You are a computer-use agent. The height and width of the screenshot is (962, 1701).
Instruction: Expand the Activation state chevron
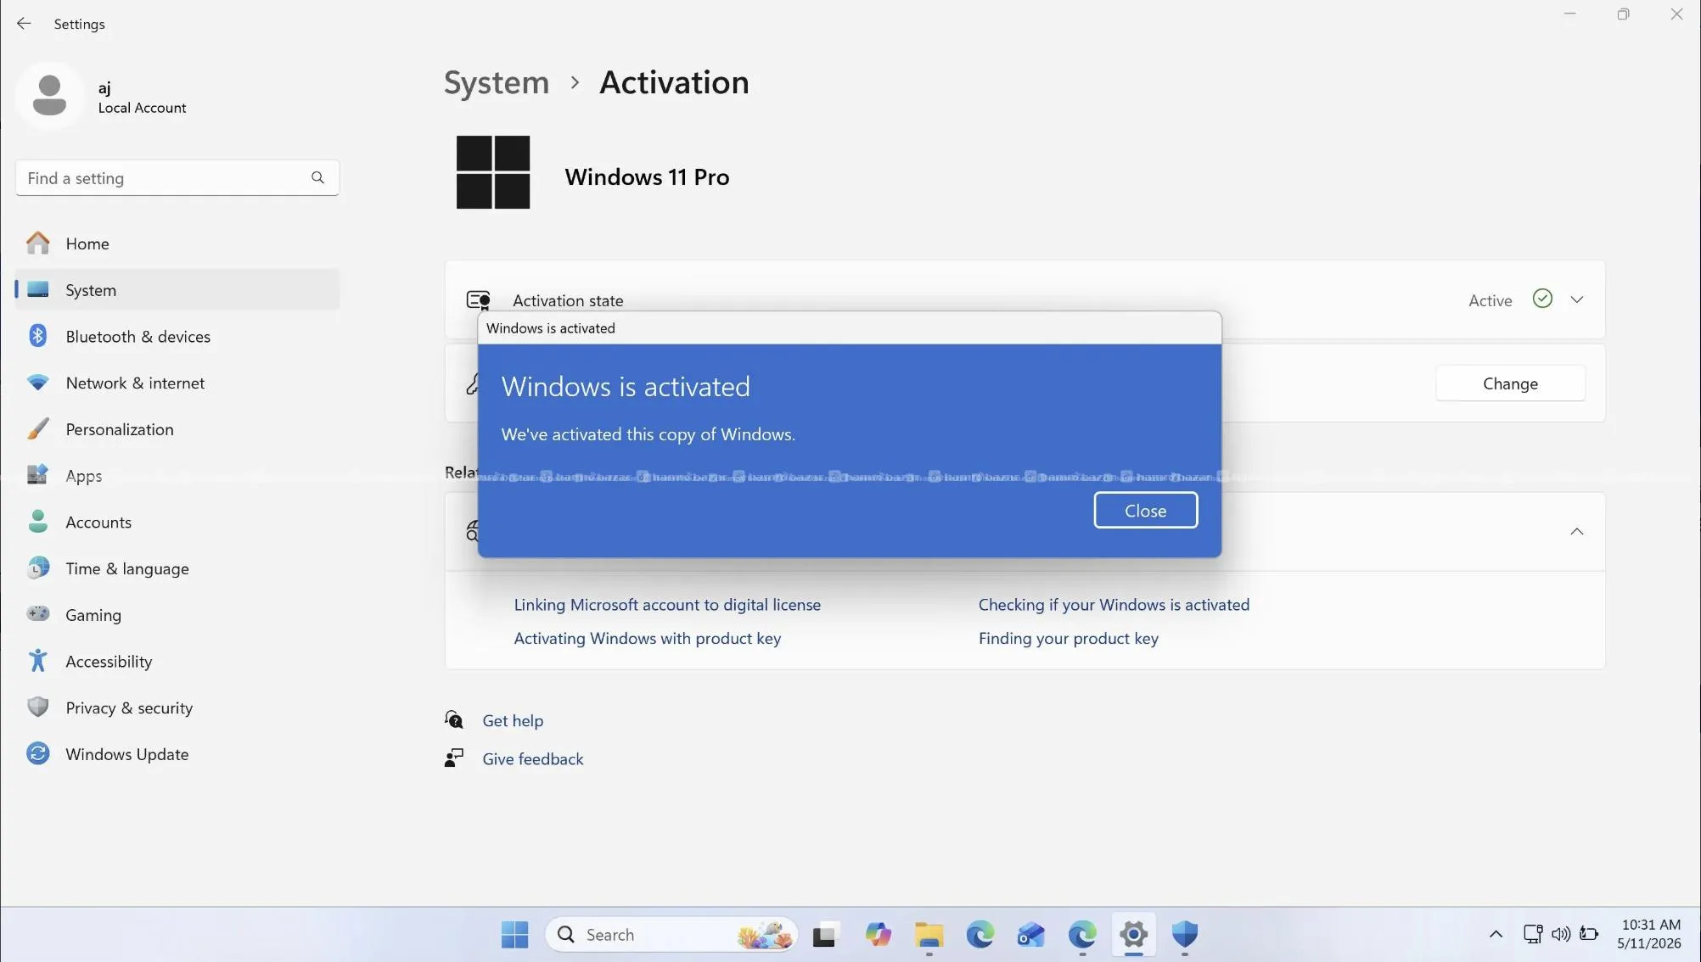(1576, 299)
